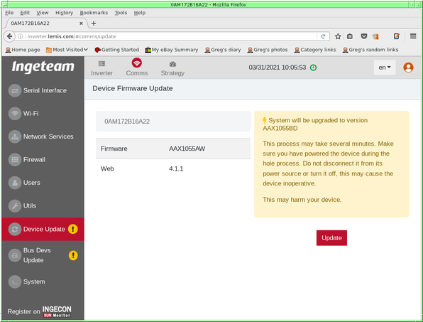Open Greg's diary bookmark
Image resolution: width=423 pixels, height=322 pixels.
coord(223,50)
